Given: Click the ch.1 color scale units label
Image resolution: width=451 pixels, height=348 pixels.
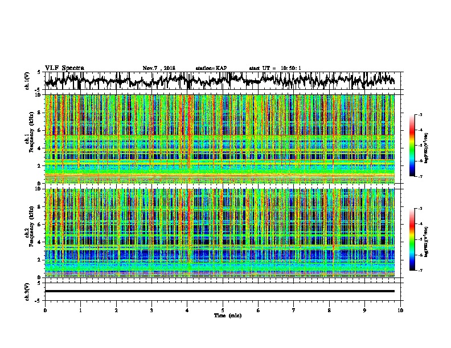Looking at the screenshot, I should click(x=426, y=148).
